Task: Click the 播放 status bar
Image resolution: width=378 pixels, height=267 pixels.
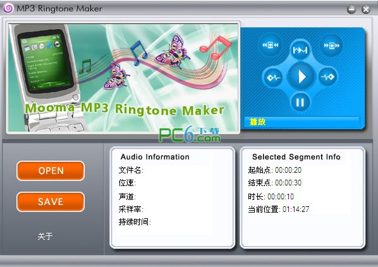Action: tap(302, 122)
